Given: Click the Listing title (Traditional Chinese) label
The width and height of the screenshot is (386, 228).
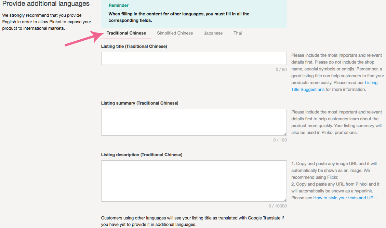Looking at the screenshot, I should [x=134, y=46].
